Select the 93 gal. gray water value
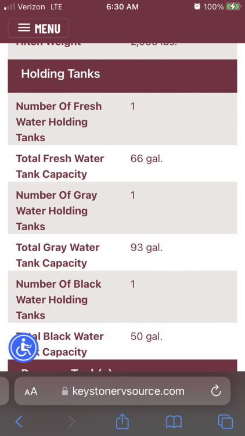The image size is (245, 436). (146, 248)
